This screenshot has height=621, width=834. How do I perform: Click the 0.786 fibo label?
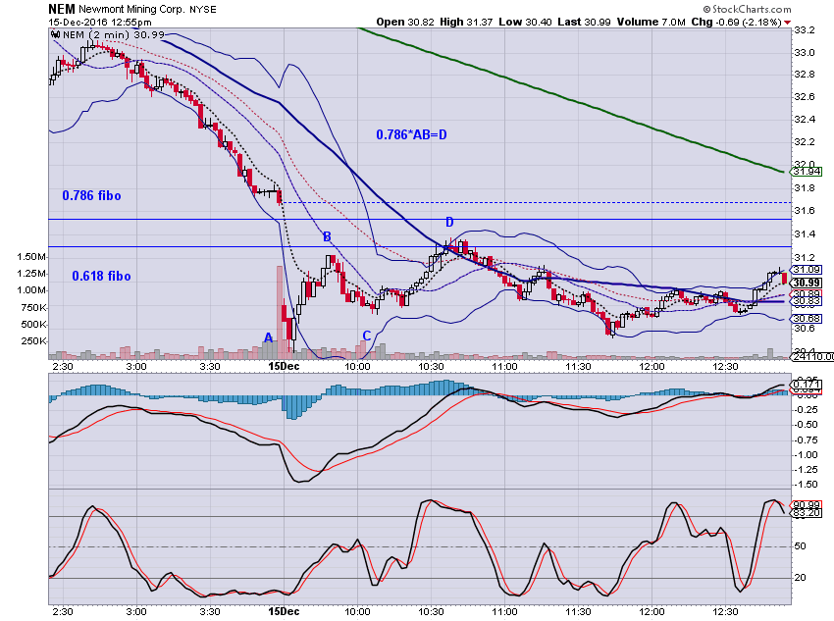click(x=91, y=195)
